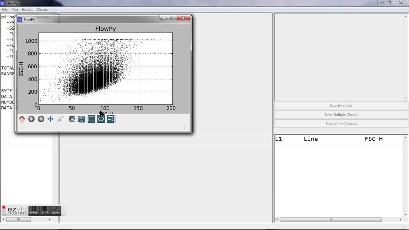Open the Cluster menu

pos(42,10)
